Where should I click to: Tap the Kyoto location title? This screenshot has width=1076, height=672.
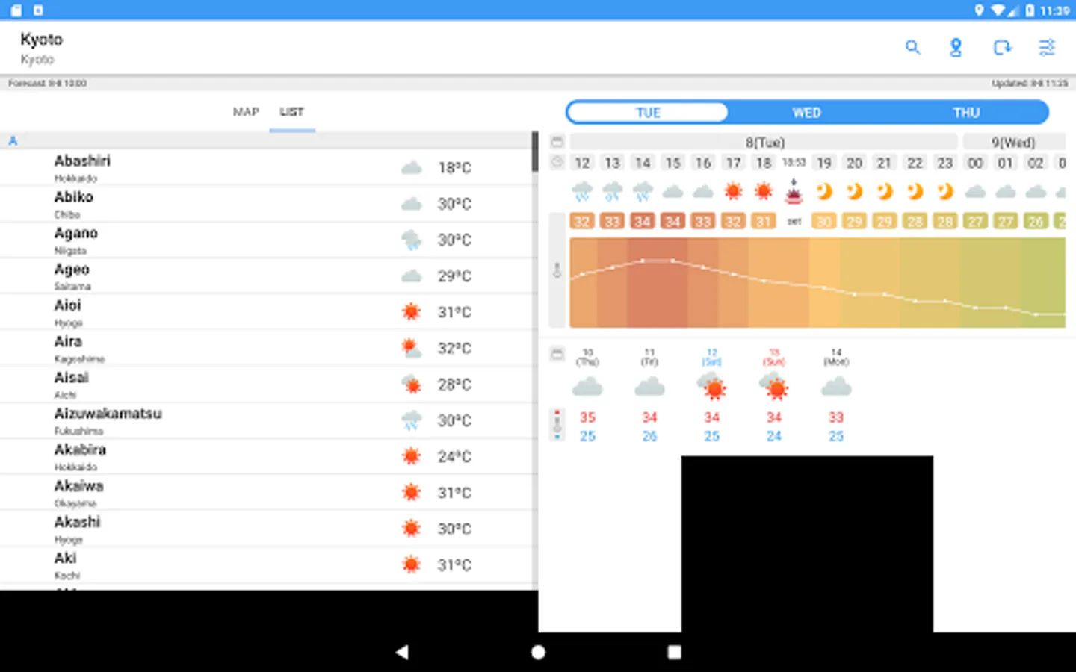[x=42, y=40]
